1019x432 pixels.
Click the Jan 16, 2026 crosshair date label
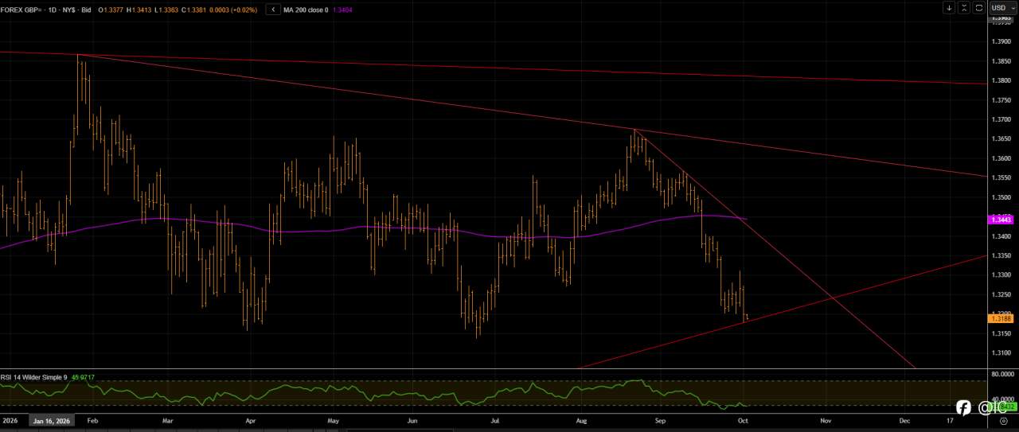(52, 420)
